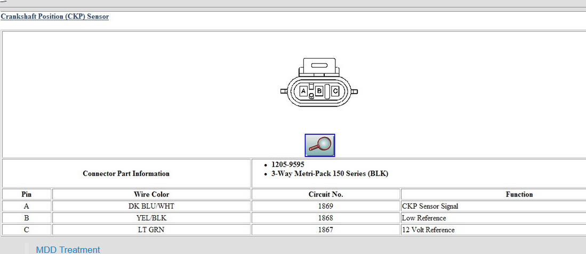This screenshot has width=586, height=254.
Task: Click the CKP Sensor Signal function cell
Action: click(494, 206)
